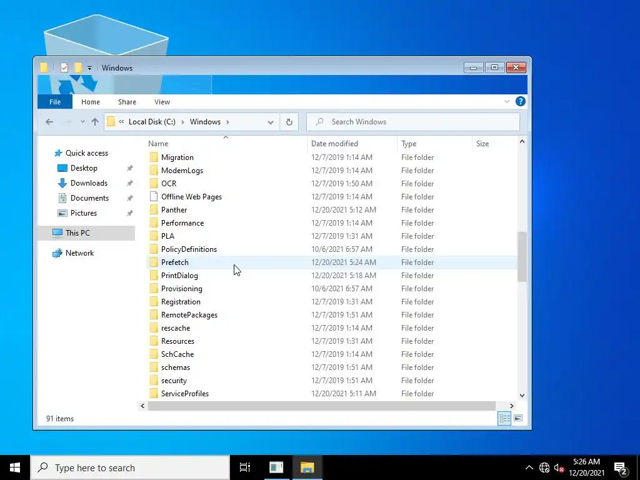Select the Provisioning folder icon
Viewport: 640px width, 480px height.
click(154, 289)
